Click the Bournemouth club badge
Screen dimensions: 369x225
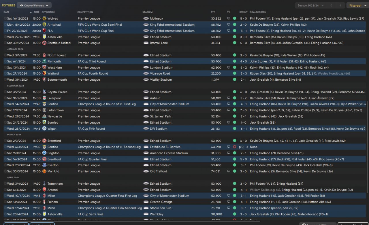click(44, 80)
